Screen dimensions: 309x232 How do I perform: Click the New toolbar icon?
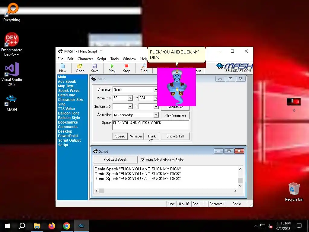click(63, 68)
